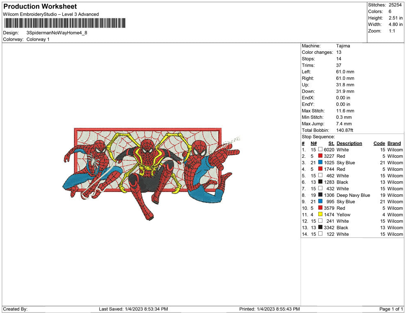Click the white swatch for thread 122
The height and width of the screenshot is (313, 406).
tap(320, 234)
